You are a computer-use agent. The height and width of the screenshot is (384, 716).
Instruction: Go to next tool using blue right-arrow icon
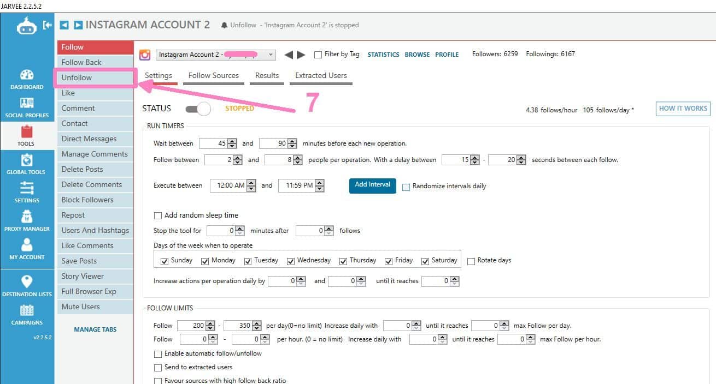tap(78, 25)
